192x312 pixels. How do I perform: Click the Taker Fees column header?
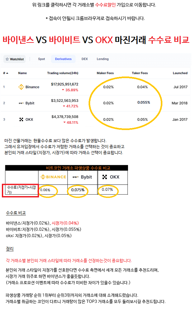pyautogui.click(x=140, y=73)
